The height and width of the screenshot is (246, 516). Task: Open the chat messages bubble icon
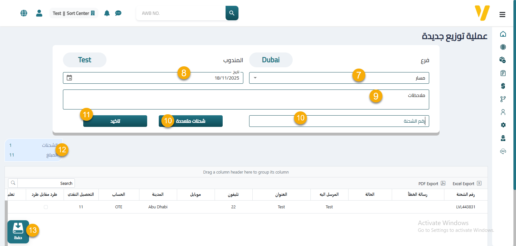tap(118, 13)
